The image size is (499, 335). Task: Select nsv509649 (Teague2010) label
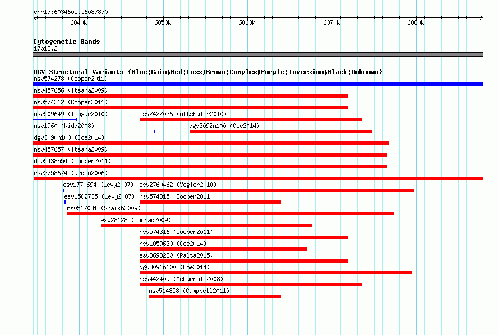pos(71,114)
